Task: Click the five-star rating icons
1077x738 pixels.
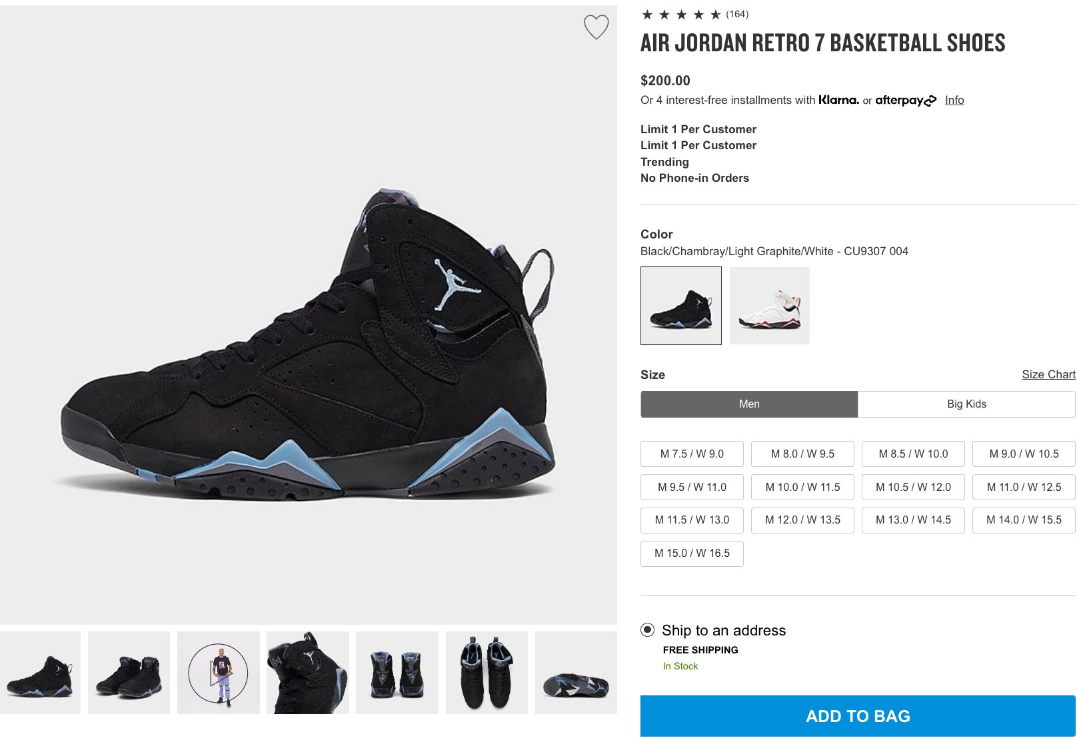Action: [x=681, y=15]
